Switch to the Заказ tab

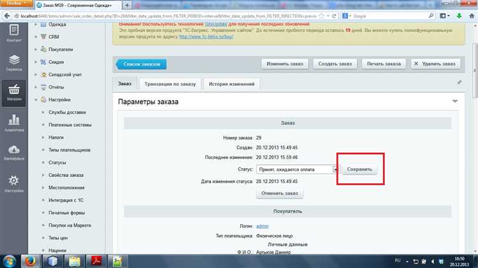click(125, 84)
